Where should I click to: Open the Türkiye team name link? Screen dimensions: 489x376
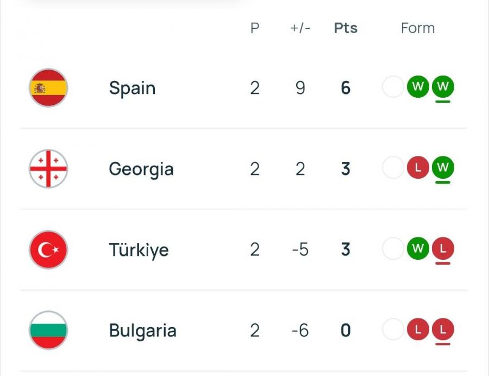139,250
